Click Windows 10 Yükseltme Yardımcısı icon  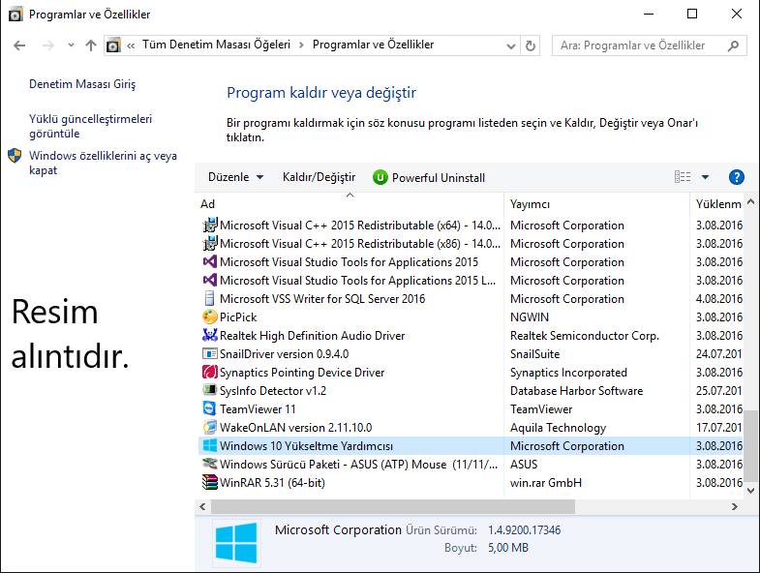[x=209, y=446]
